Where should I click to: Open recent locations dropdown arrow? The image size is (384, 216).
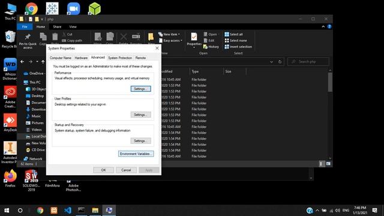pos(37,62)
